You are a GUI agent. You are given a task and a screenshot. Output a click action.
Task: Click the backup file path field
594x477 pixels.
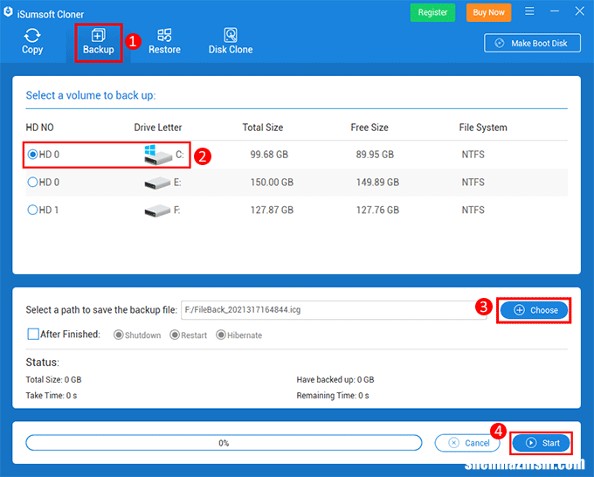coord(334,310)
